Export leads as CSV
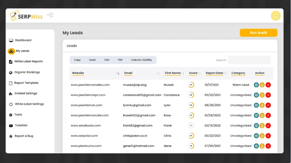 coord(107,60)
